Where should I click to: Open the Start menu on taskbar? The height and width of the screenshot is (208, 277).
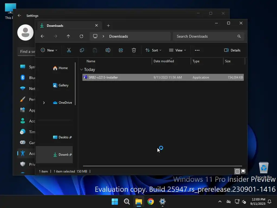[x=115, y=201]
